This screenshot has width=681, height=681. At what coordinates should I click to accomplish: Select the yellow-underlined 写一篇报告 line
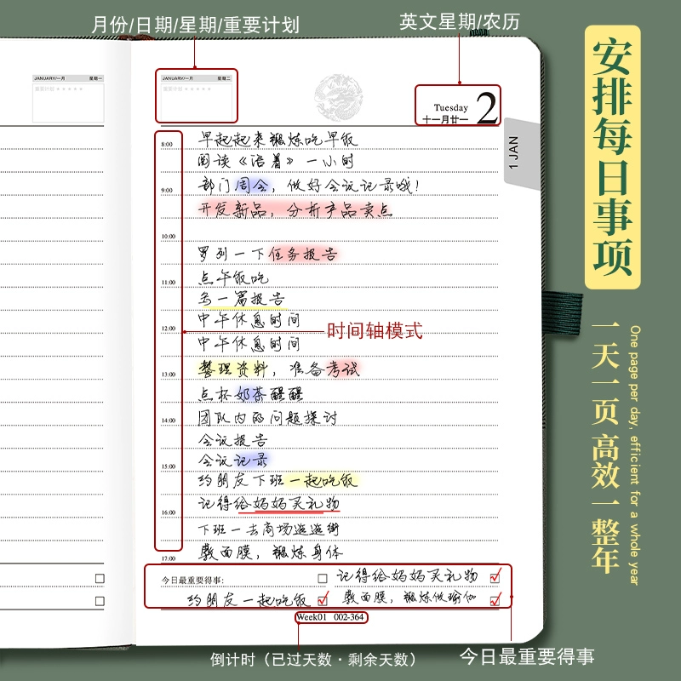[242, 299]
